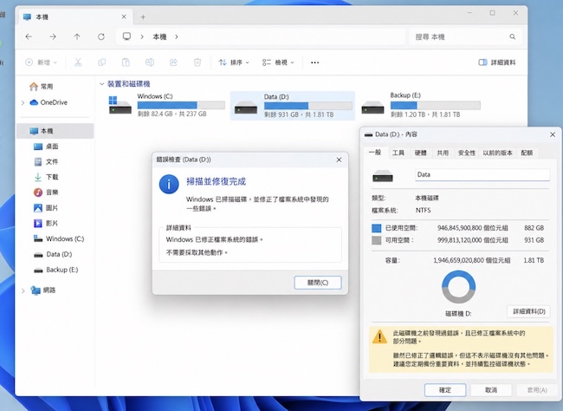Close the 錯誤檢查 dialog with X
Image resolution: width=563 pixels, height=411 pixels.
coord(339,160)
